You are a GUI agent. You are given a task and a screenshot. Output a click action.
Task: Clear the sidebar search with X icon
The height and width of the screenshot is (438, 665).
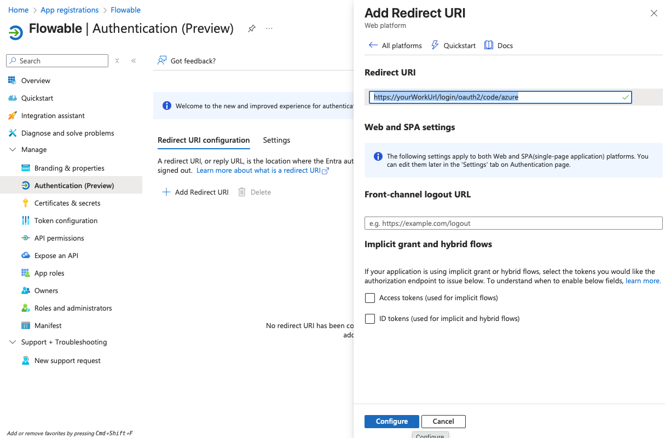pyautogui.click(x=117, y=61)
